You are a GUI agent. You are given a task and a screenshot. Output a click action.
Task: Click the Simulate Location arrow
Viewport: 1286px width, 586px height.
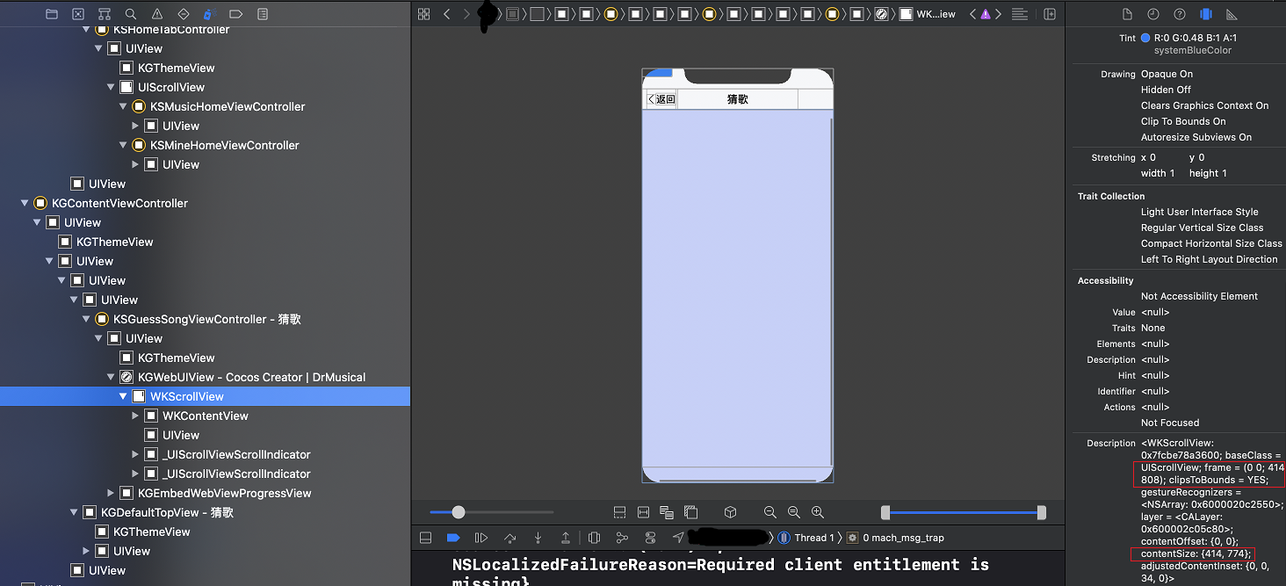tap(678, 538)
